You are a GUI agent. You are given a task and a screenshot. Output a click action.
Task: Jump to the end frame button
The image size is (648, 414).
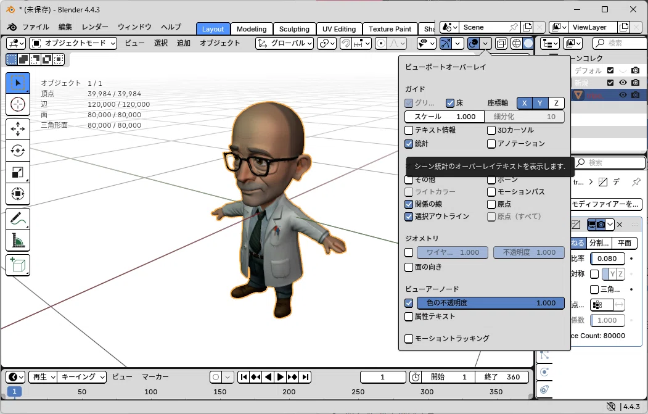point(305,377)
